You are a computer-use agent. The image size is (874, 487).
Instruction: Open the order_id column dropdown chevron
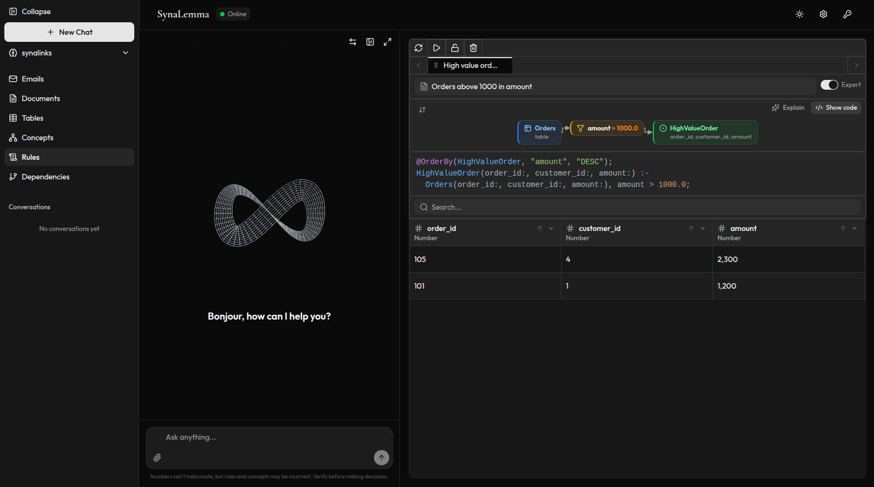click(551, 228)
